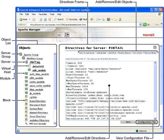Click the cache_module module icon

pos(26,81)
